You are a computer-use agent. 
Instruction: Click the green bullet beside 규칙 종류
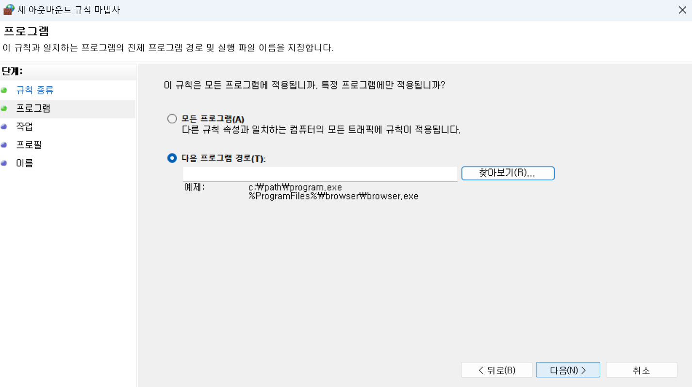[x=4, y=90]
